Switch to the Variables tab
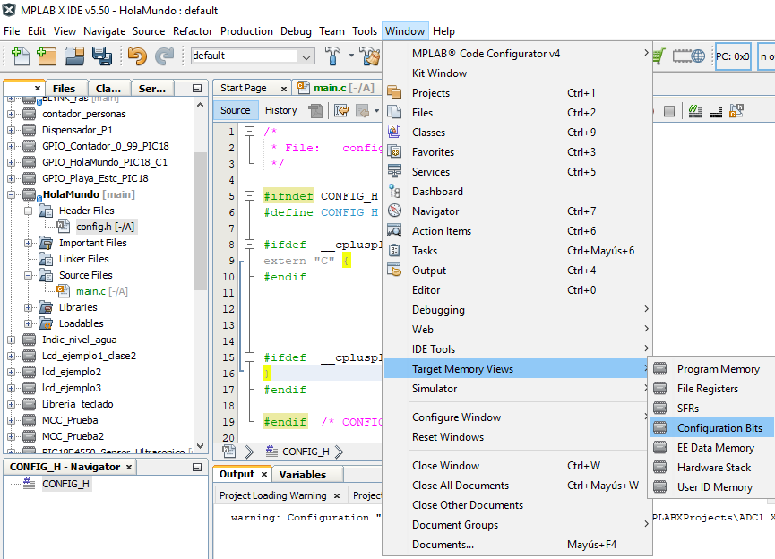 (303, 475)
